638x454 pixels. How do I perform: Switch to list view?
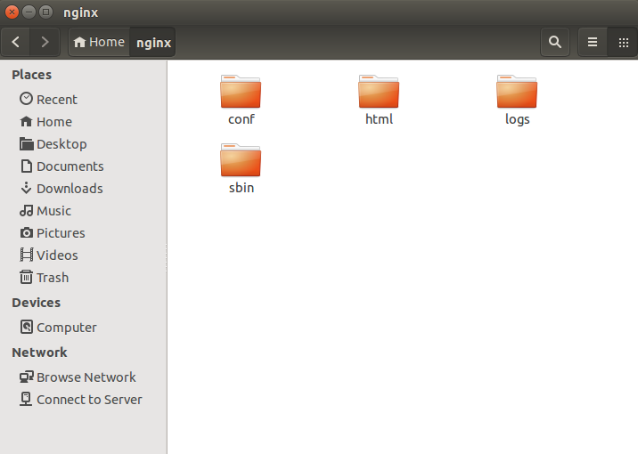click(x=593, y=42)
